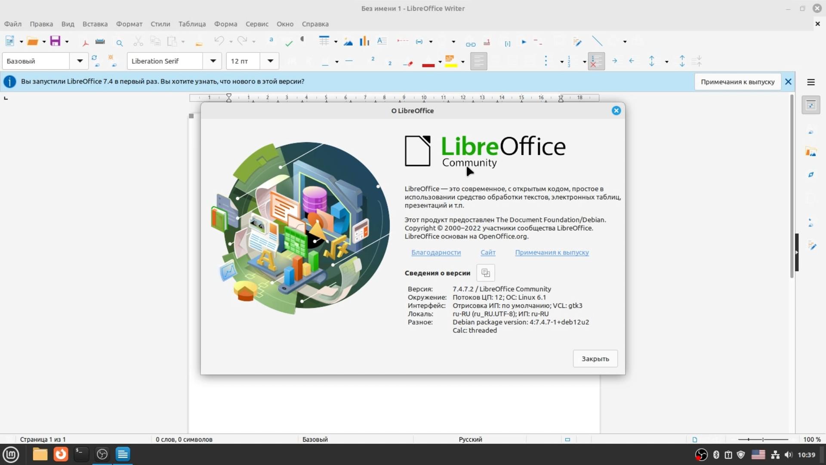Update the selected style with the refresh icon
Screen dimensions: 826x465
point(95,61)
